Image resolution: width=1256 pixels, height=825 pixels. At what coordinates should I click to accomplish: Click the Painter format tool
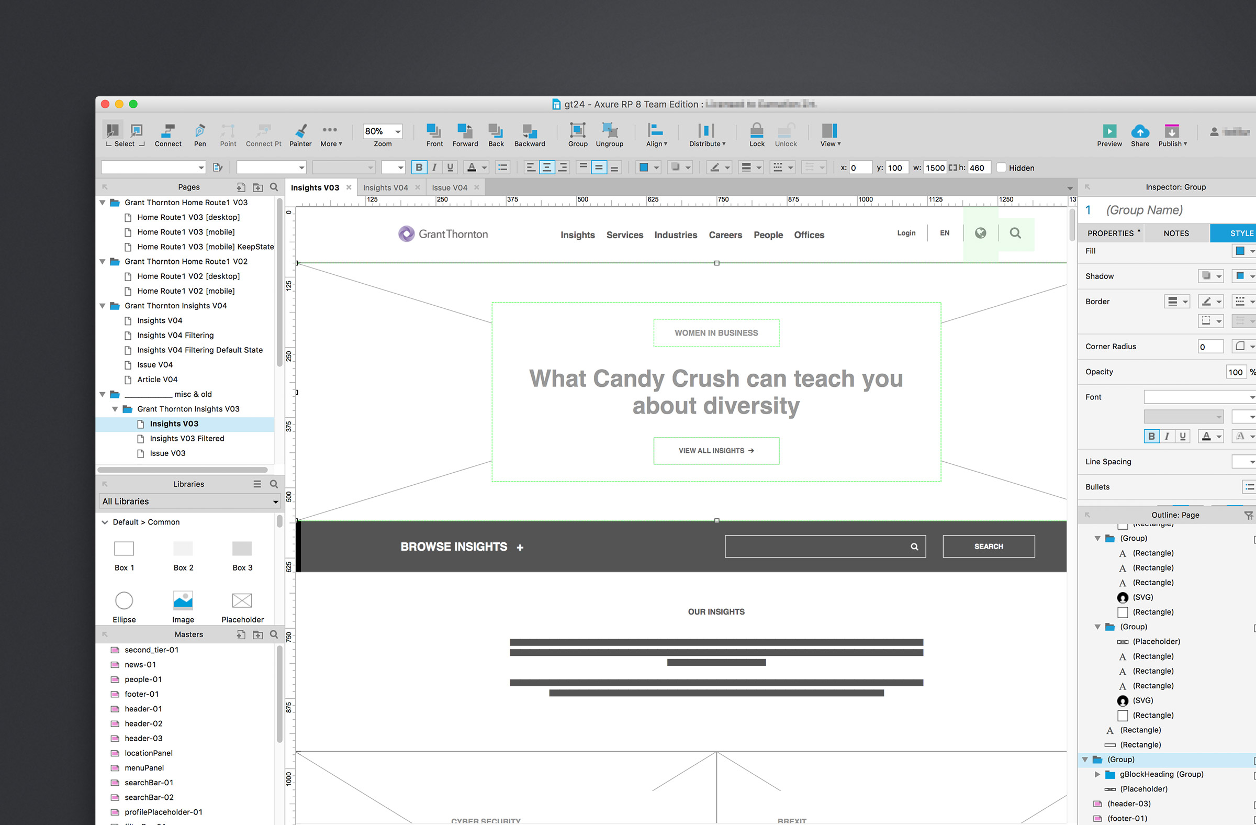(x=300, y=131)
